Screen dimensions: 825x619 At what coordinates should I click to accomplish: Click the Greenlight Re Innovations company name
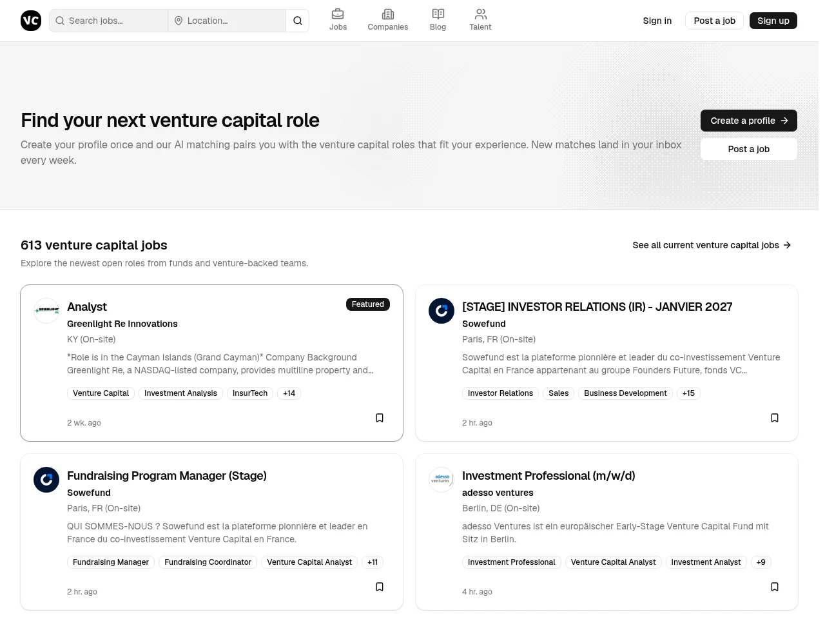(x=122, y=324)
